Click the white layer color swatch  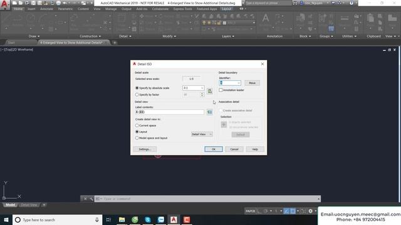pyautogui.click(x=224, y=22)
